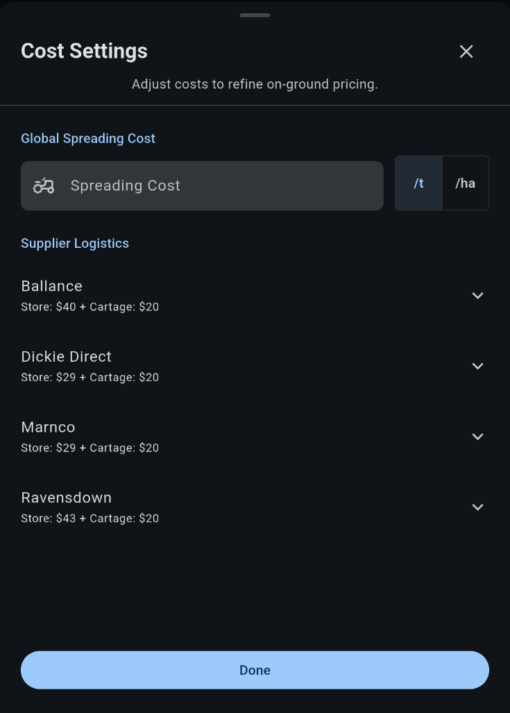Screen dimensions: 510x713
Task: Click the Cost Settings title
Action: 84,51
